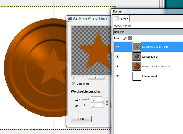This screenshot has width=183, height=134.
Task: Increase Horizontal radius with up arrow
Action: pos(103,98)
